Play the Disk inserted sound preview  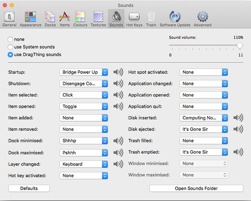point(238,118)
